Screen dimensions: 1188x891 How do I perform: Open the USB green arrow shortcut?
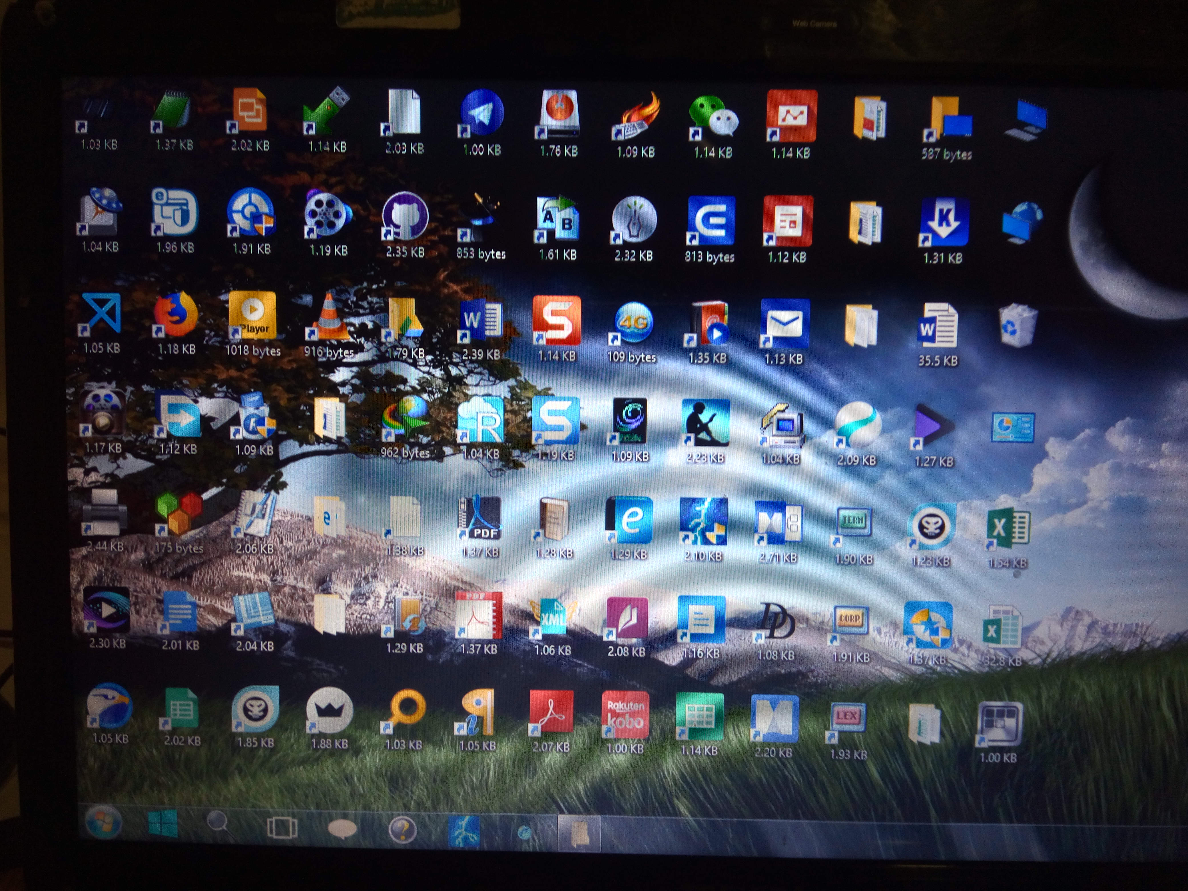pyautogui.click(x=326, y=111)
